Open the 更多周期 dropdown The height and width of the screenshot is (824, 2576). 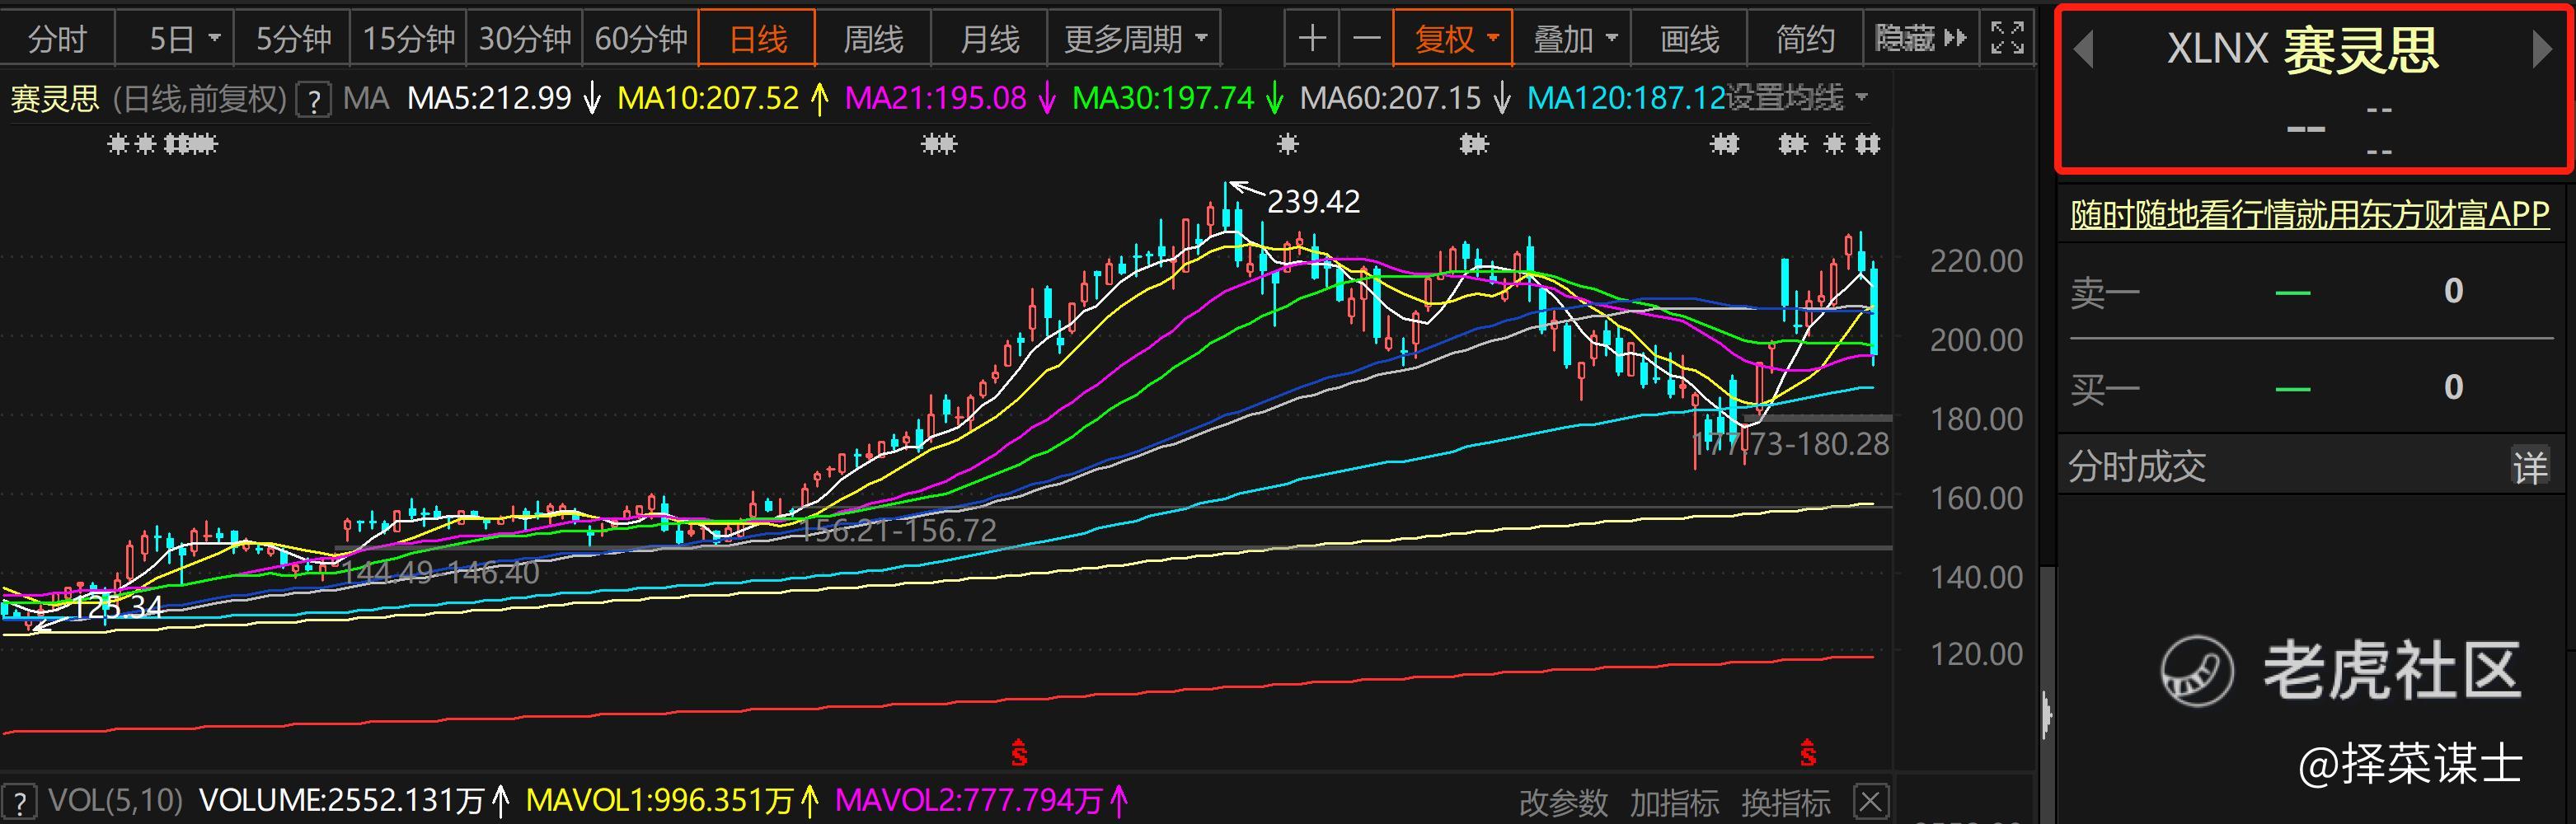pyautogui.click(x=1135, y=39)
